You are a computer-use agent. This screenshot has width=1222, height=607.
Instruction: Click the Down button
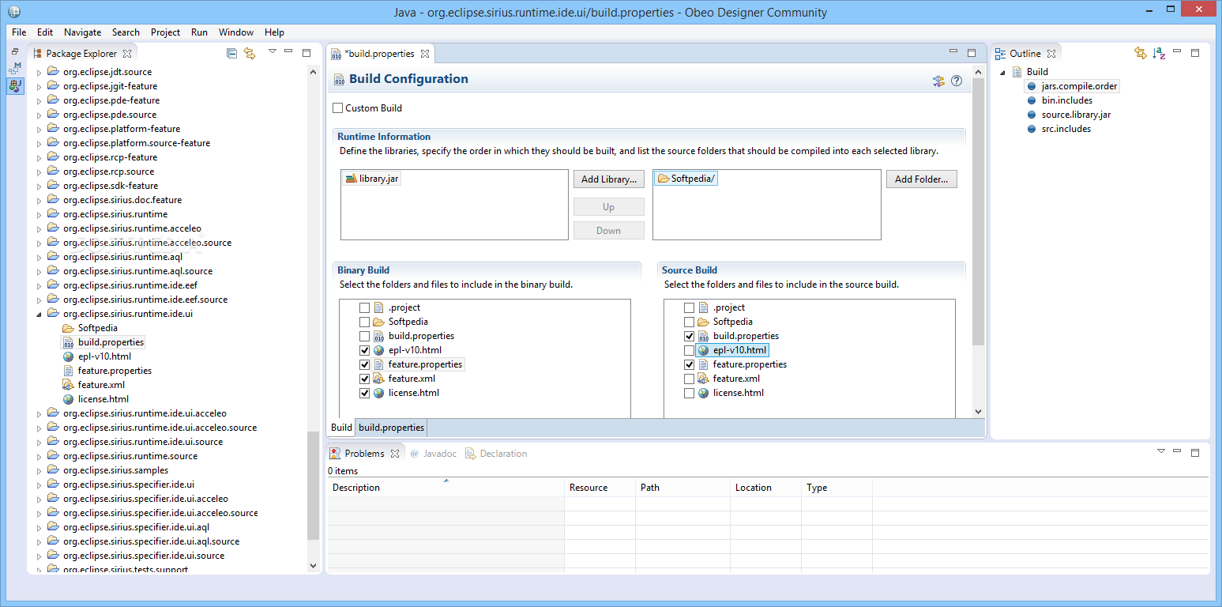click(x=609, y=231)
